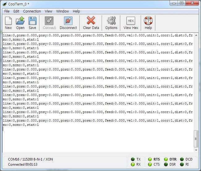Open the Edit menu
The height and width of the screenshot is (171, 201).
[16, 11]
